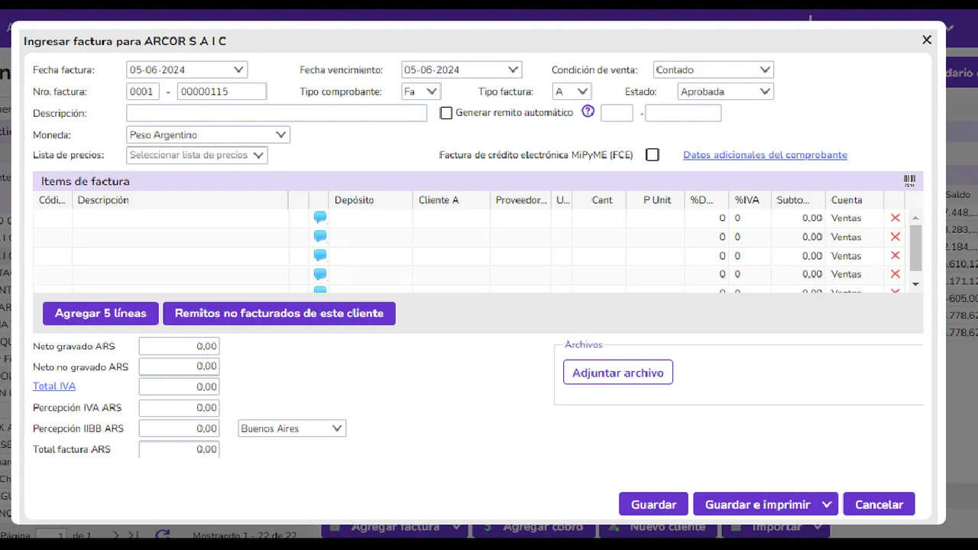Viewport: 978px width, 550px height.
Task: Enable Generar remito automático checkbox
Action: point(447,113)
